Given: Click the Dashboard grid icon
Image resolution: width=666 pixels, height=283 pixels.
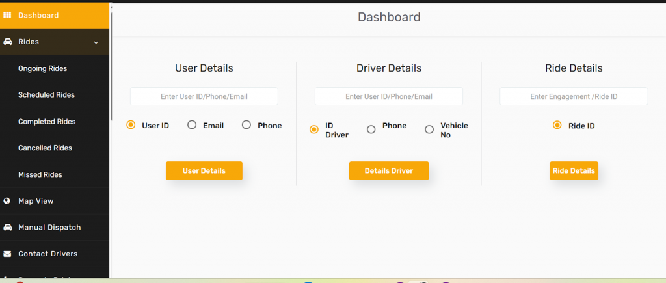Looking at the screenshot, I should tap(8, 15).
